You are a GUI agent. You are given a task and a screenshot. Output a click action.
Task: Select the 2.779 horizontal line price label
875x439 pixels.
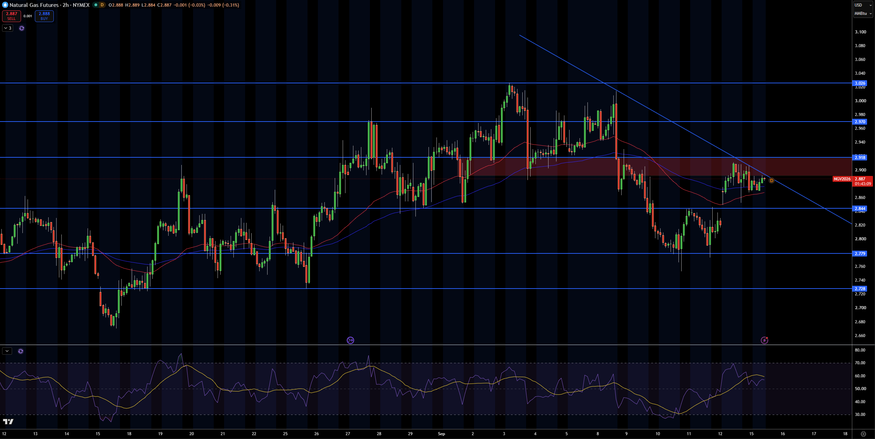(x=860, y=253)
